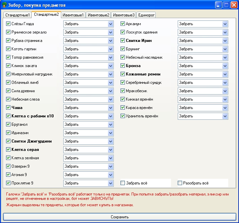Toggle the Клетка с рабами x10 checkbox
The height and width of the screenshot is (223, 239).
(8, 116)
